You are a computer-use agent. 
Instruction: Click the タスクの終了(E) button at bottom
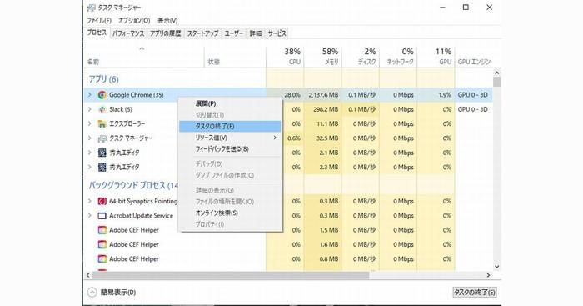point(475,293)
